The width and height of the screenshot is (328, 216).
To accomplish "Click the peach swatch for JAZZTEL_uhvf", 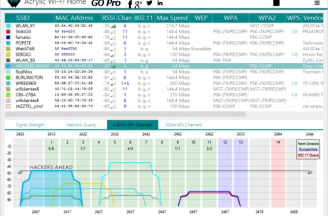I will point(8,107).
